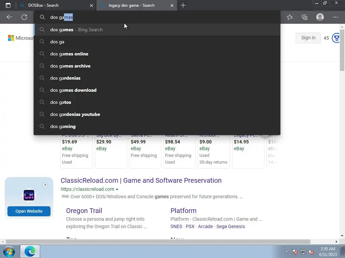Switch to the DOSBox - Search tab
Image resolution: width=345 pixels, height=258 pixels.
pyautogui.click(x=56, y=5)
